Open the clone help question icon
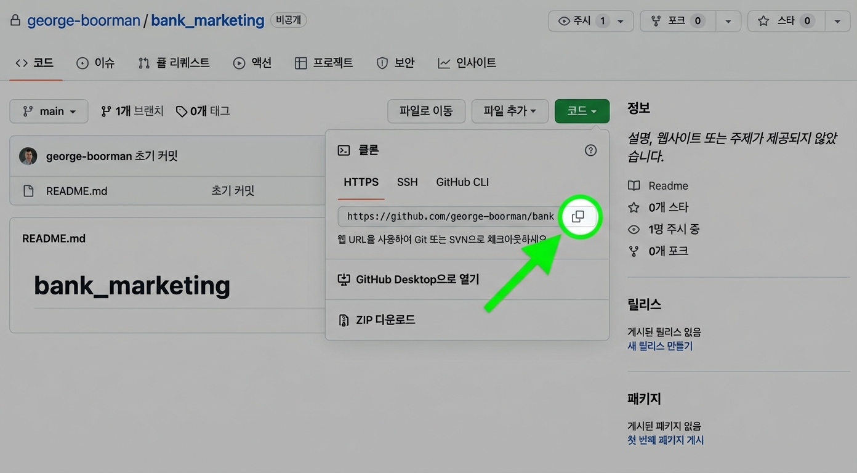 [x=590, y=150]
